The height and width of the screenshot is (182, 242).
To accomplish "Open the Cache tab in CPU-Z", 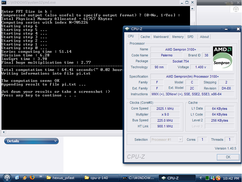I will (145, 37).
